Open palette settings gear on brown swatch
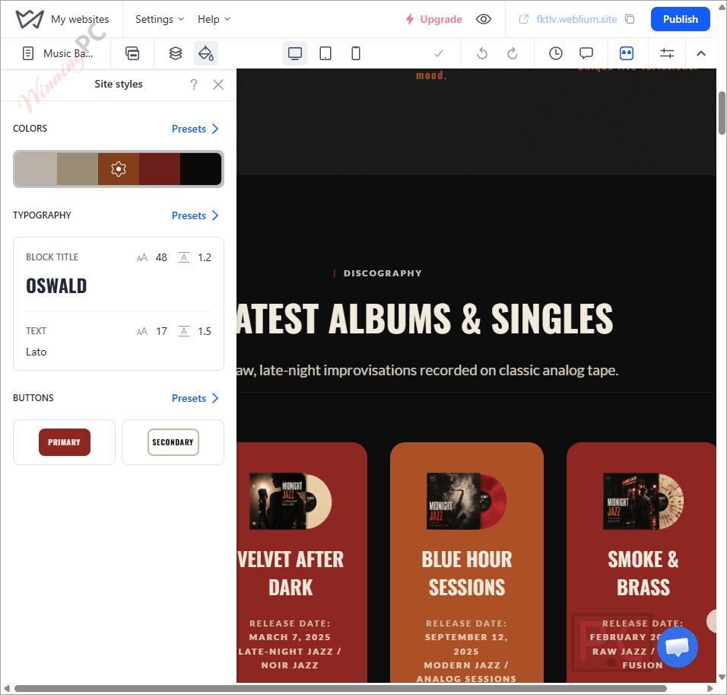Viewport: 727px width, 695px height. (x=119, y=169)
